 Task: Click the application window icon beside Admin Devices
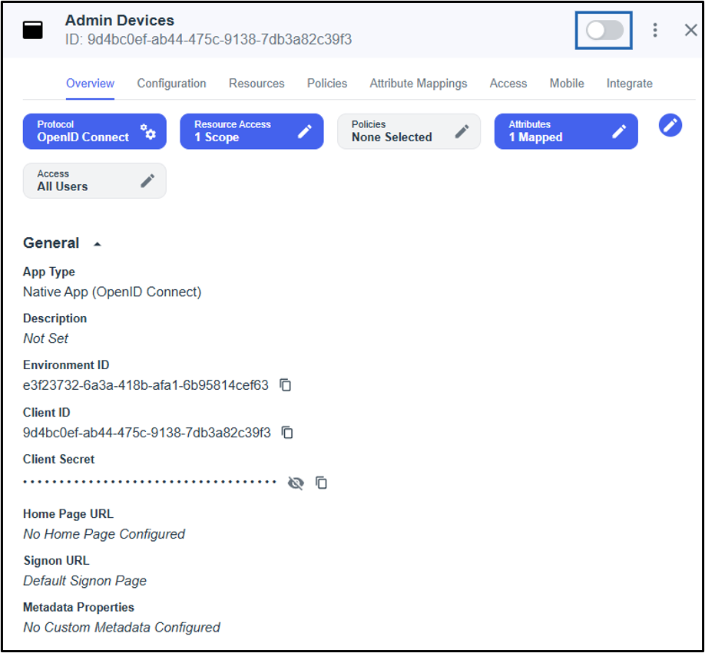click(33, 30)
